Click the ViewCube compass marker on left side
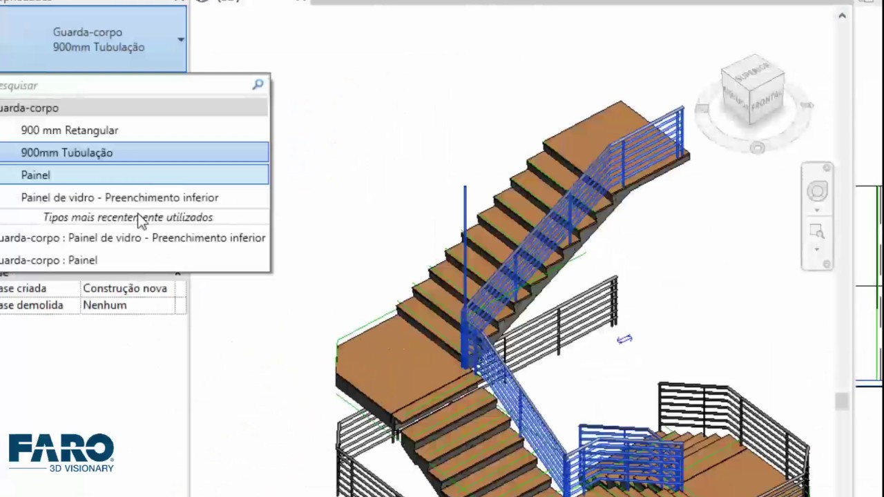Screen dimensions: 884x497 (x=702, y=108)
